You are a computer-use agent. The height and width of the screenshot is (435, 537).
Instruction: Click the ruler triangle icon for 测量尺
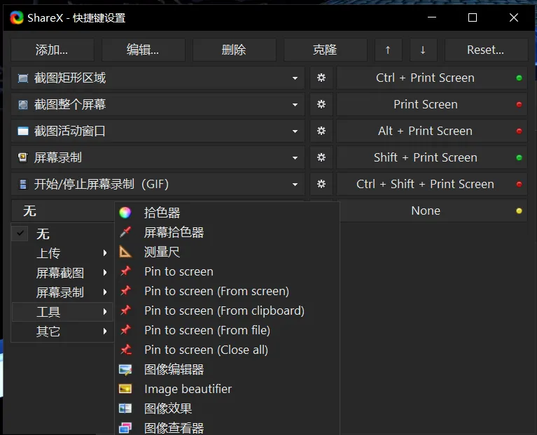pos(125,252)
